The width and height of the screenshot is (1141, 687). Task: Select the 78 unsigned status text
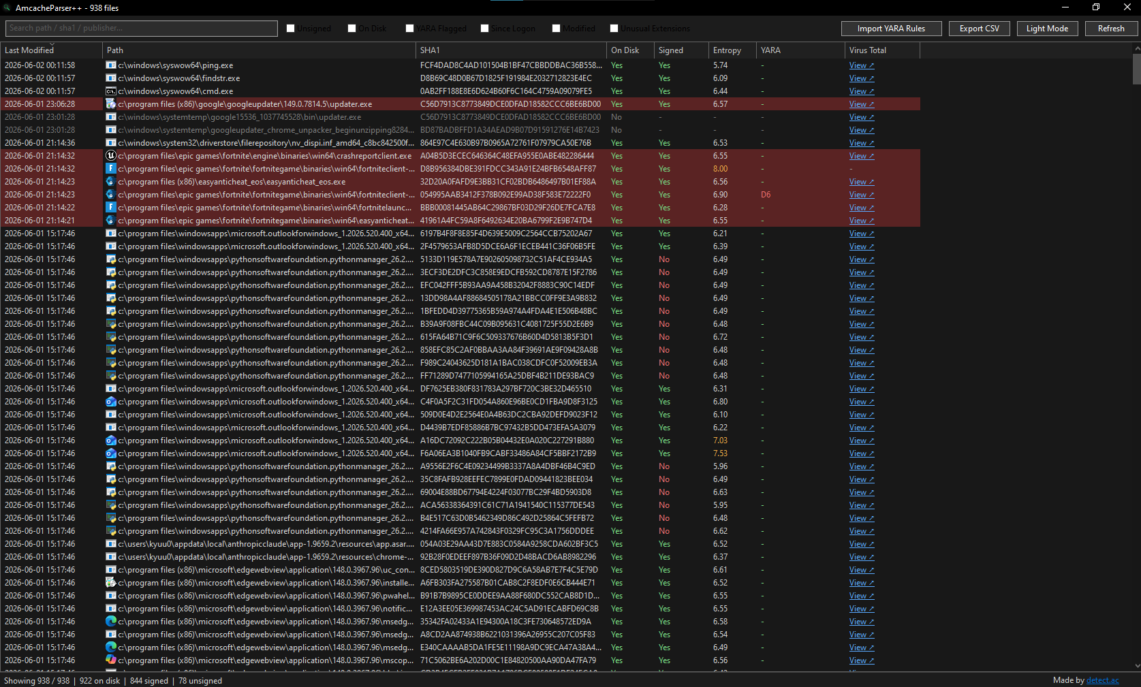[x=200, y=681]
